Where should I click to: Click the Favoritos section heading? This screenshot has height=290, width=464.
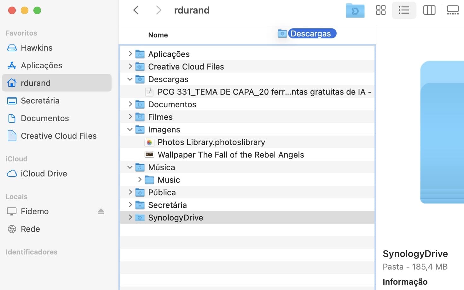click(21, 33)
